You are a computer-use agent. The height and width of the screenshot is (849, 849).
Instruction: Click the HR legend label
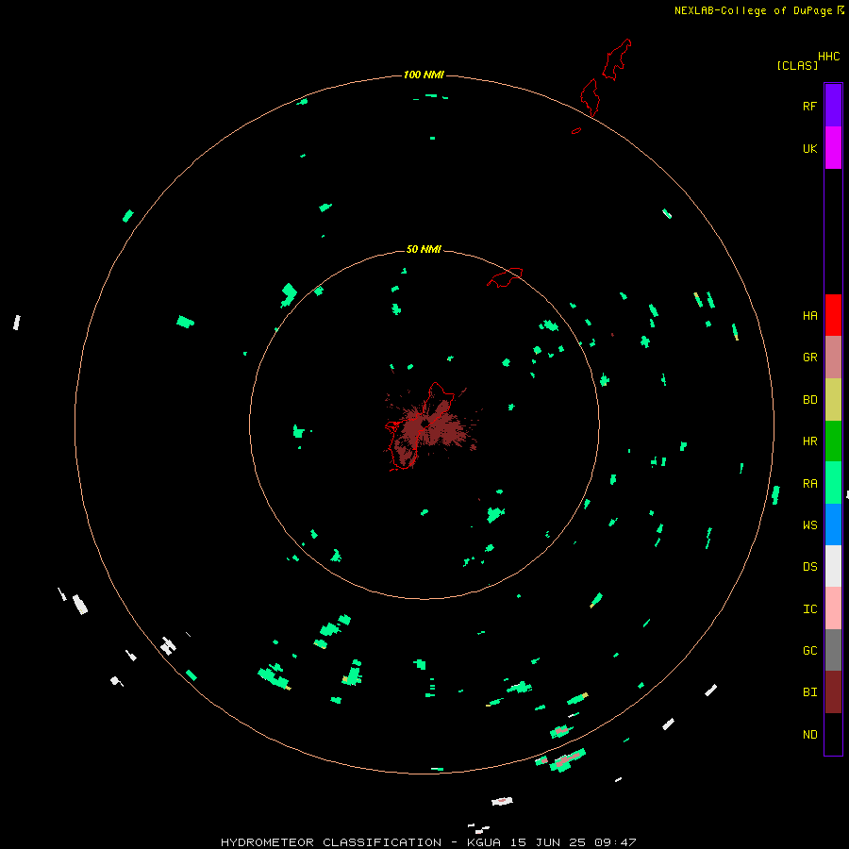point(809,441)
